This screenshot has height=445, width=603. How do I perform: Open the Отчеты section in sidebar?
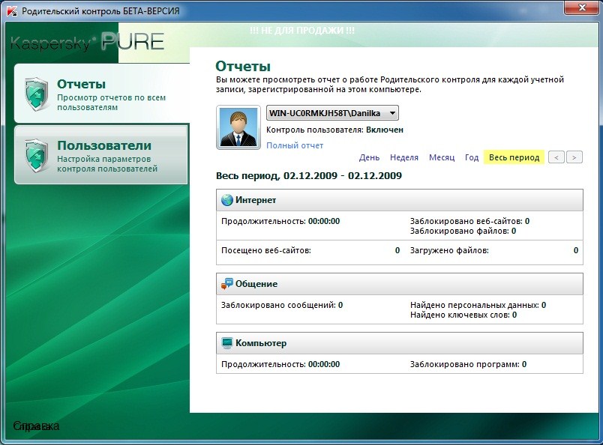(102, 94)
